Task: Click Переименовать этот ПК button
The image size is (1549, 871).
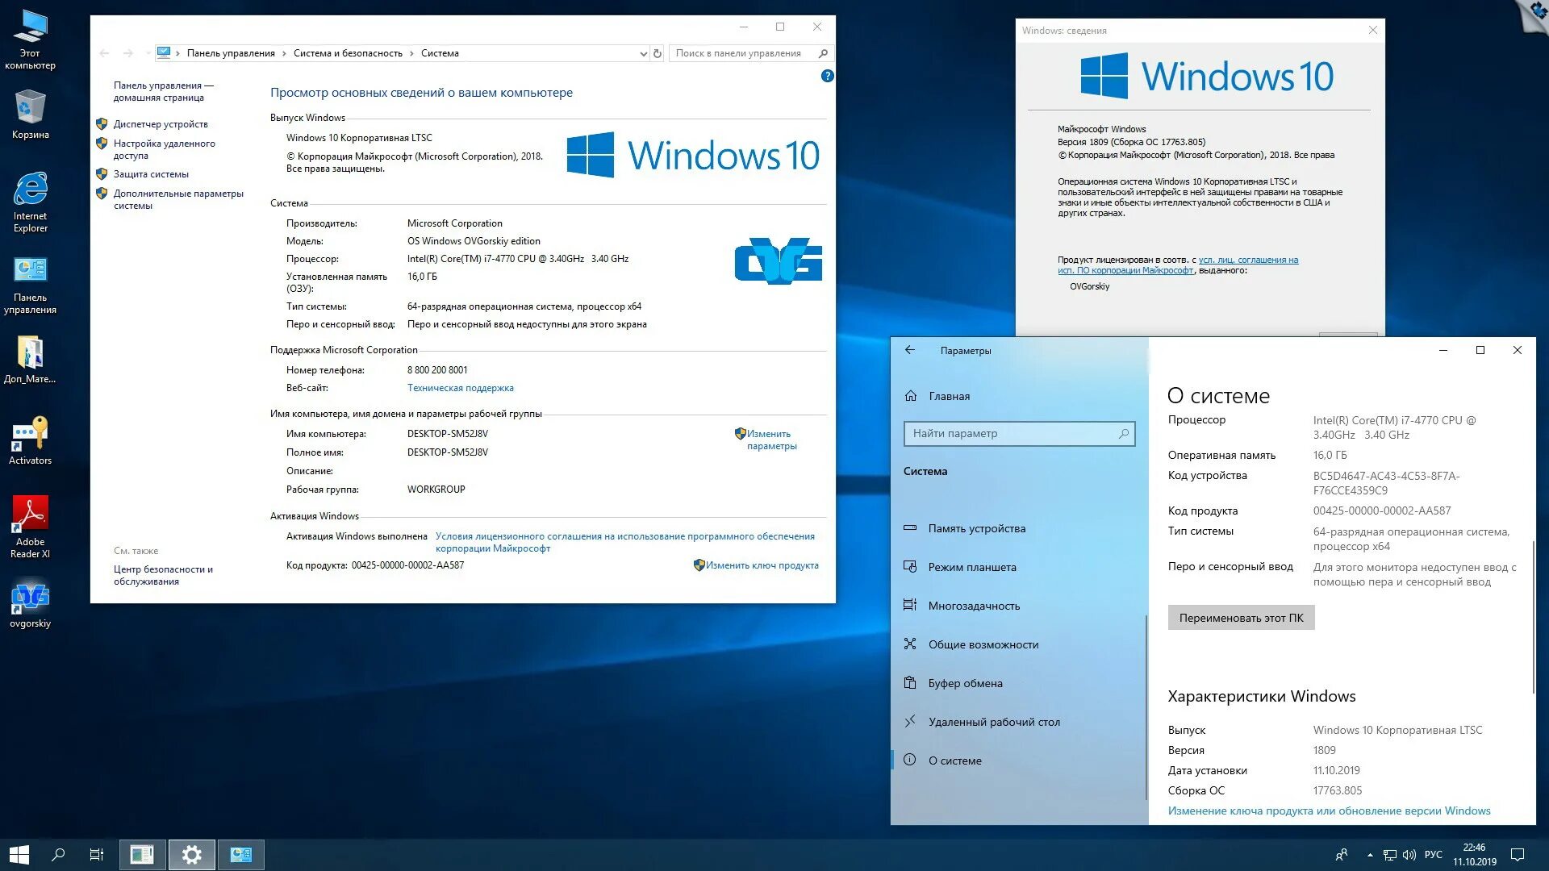Action: click(x=1241, y=618)
